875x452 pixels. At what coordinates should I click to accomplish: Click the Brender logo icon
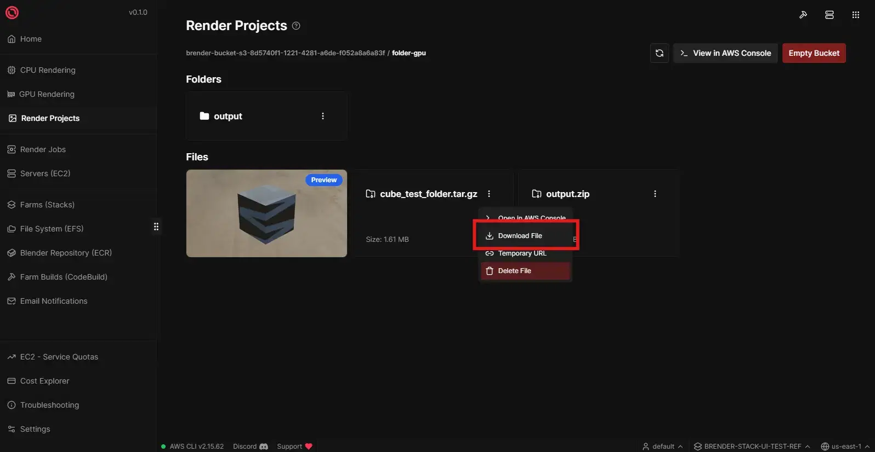point(12,12)
